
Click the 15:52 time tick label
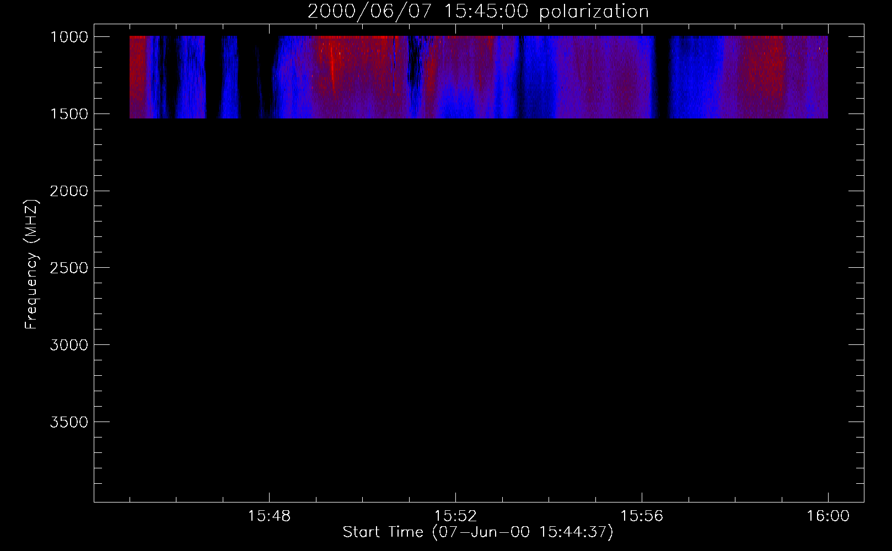point(455,516)
